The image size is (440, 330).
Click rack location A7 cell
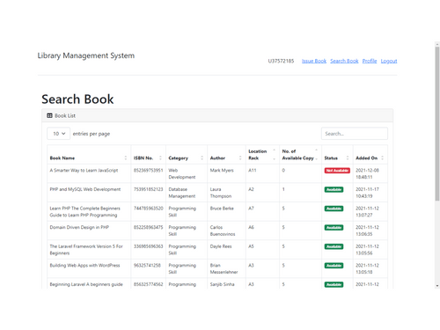pyautogui.click(x=262, y=212)
